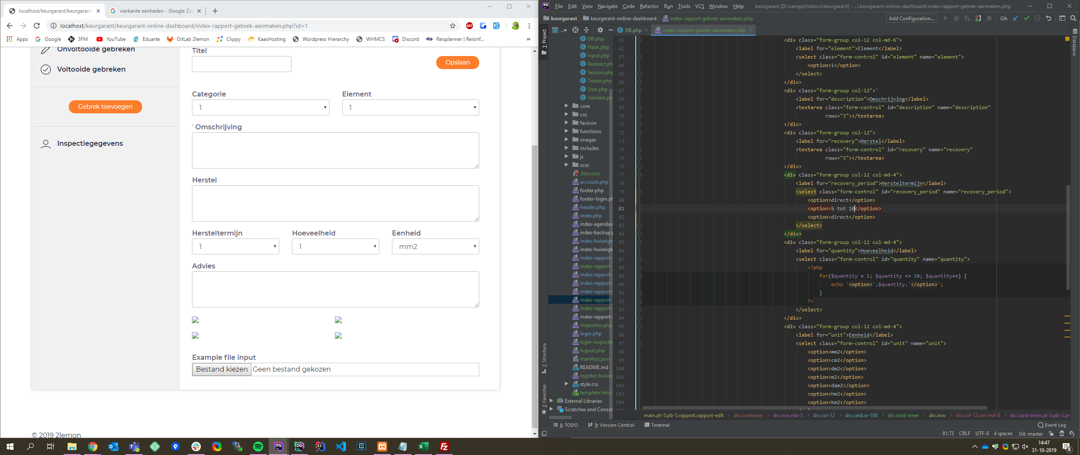Click start listening for PHP debug connections

pos(978,19)
